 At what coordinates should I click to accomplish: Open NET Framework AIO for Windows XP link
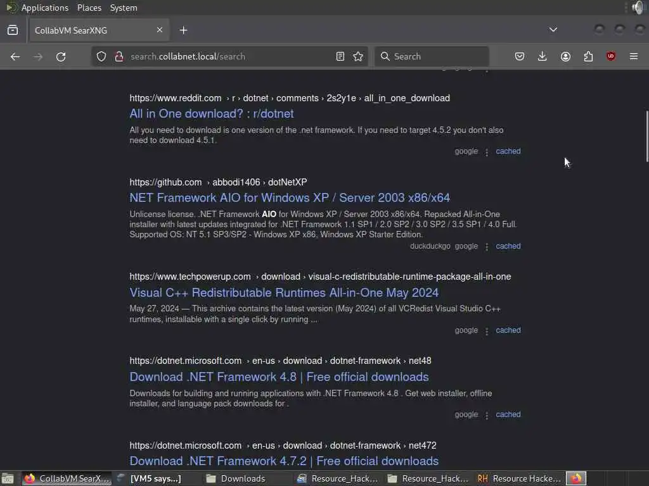click(290, 198)
